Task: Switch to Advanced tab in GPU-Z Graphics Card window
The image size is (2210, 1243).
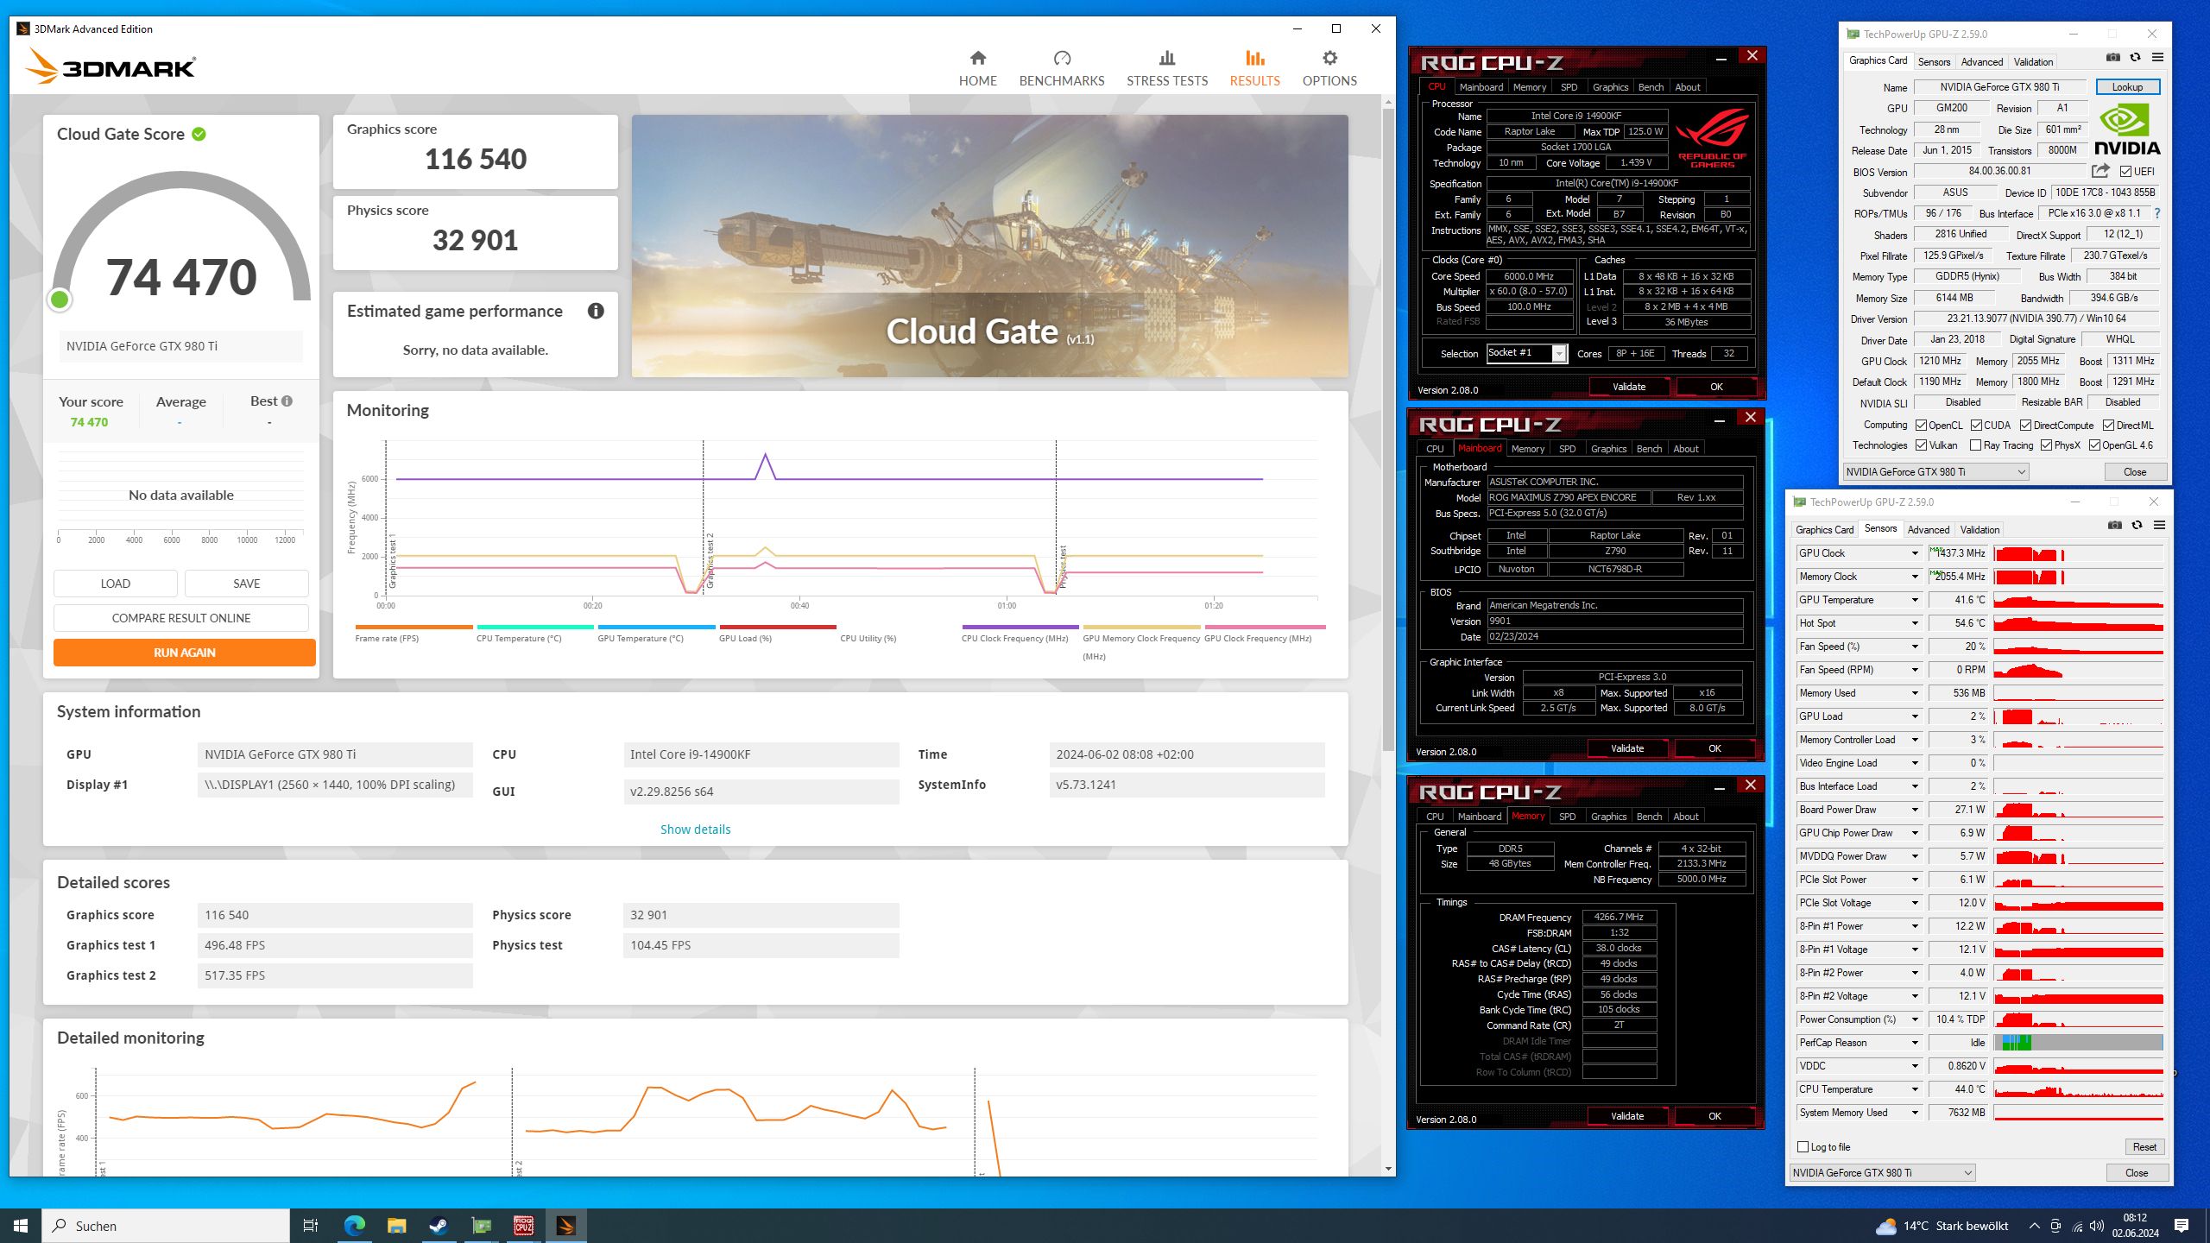Action: [1981, 62]
